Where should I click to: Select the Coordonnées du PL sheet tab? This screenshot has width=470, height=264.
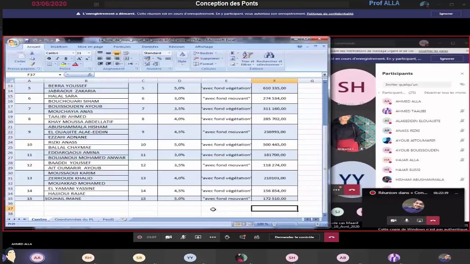(74, 219)
